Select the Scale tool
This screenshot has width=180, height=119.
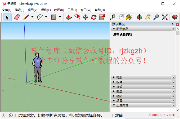point(102,17)
